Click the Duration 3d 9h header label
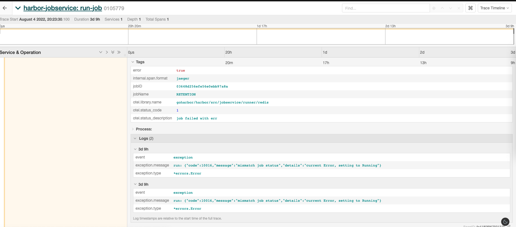Screen dimensions: 516x227 pos(87,19)
